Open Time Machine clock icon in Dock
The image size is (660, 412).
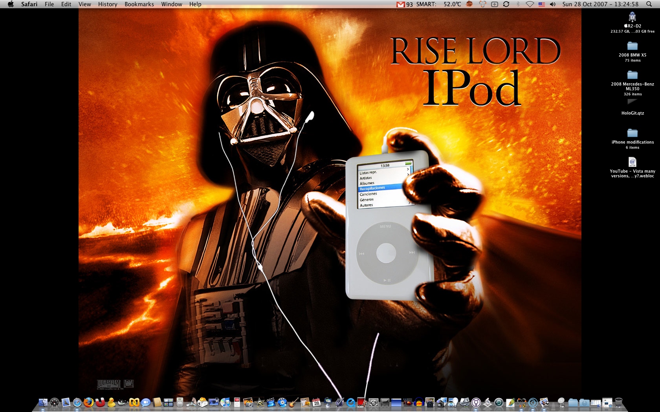tap(499, 402)
